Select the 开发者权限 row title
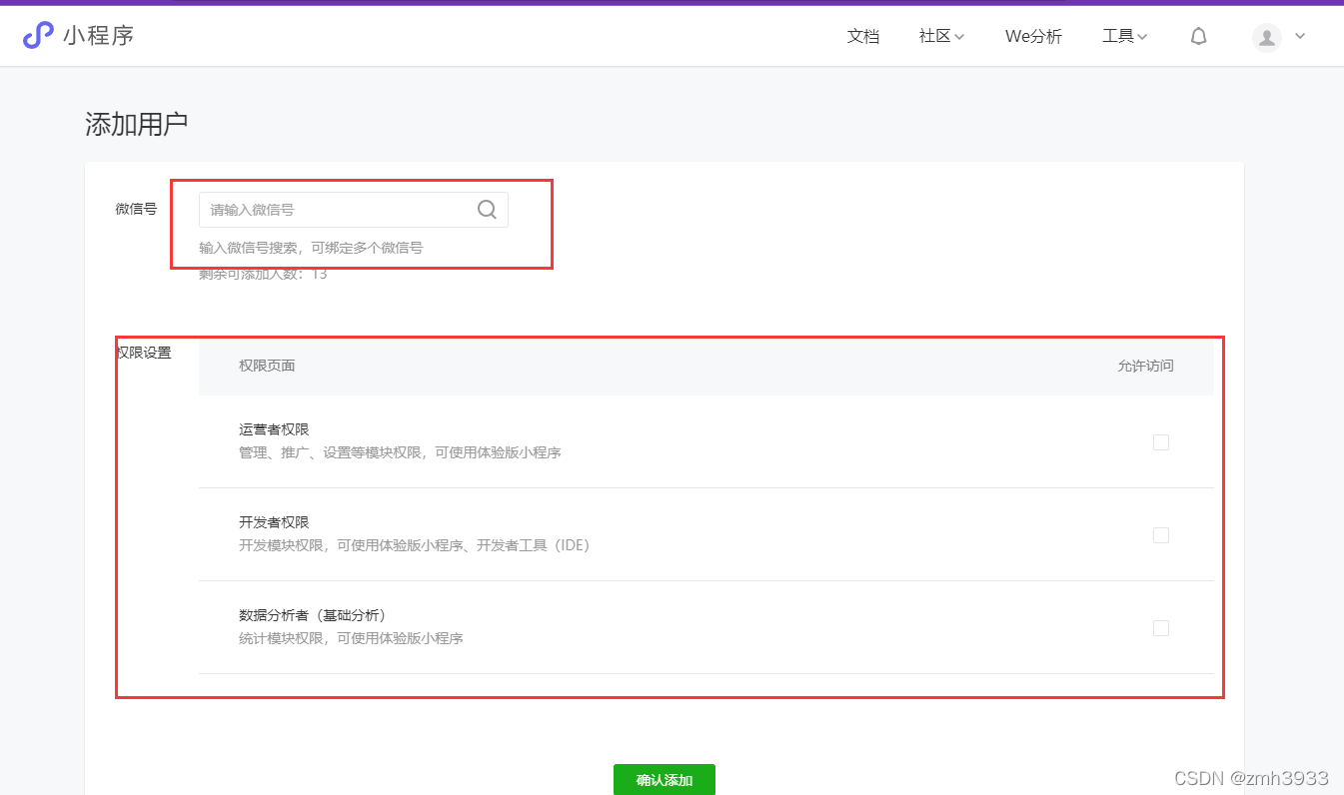Screen dimensions: 1344x795 click(274, 522)
